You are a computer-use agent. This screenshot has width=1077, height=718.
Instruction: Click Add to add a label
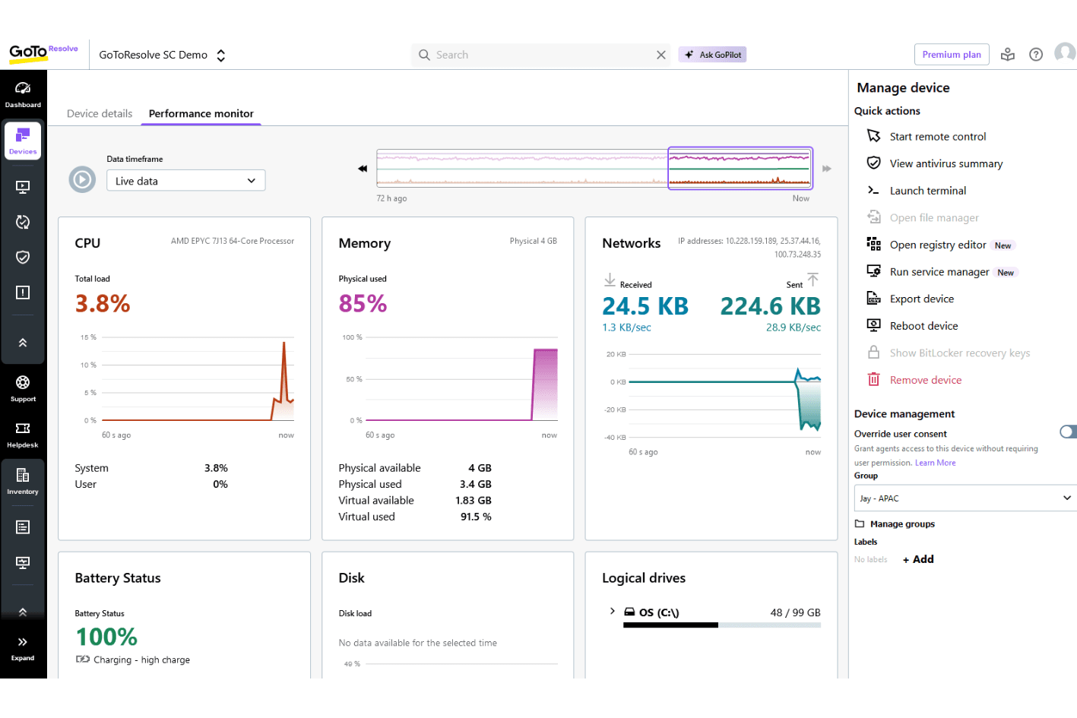coord(919,559)
